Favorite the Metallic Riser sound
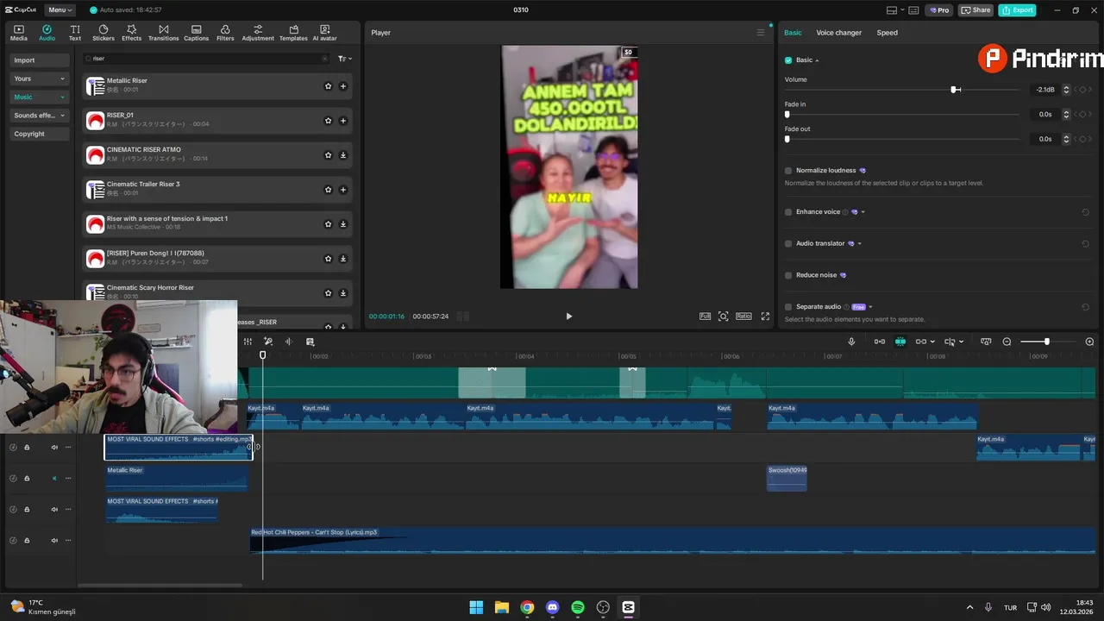The height and width of the screenshot is (621, 1104). click(x=328, y=86)
